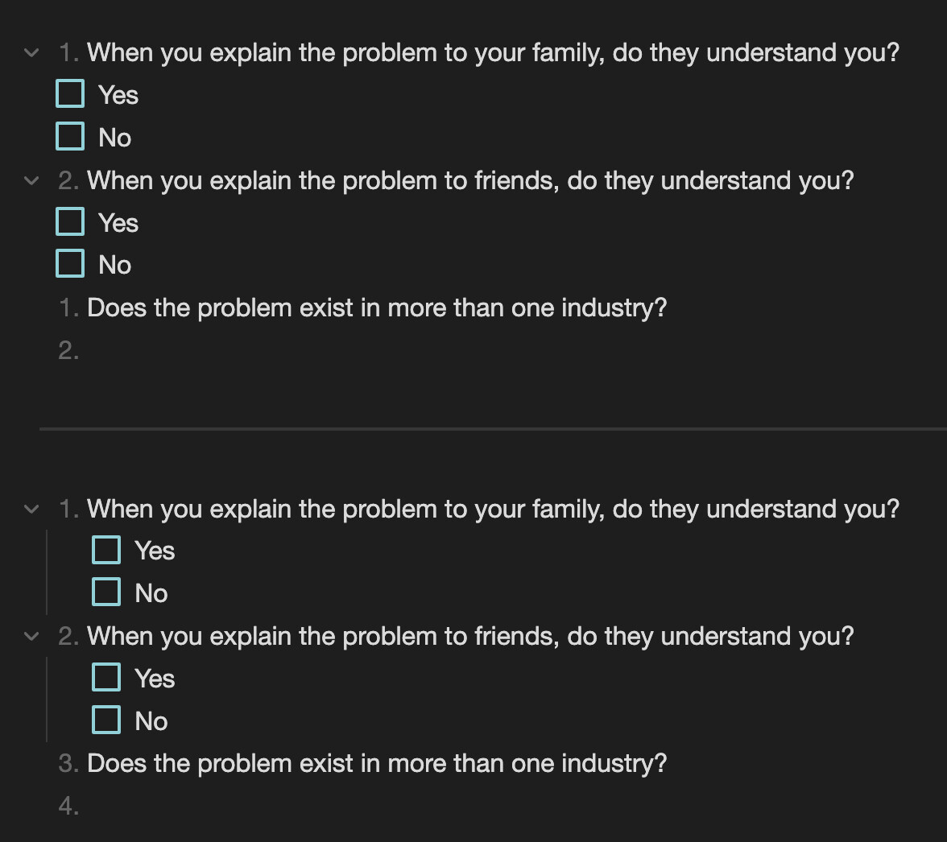The width and height of the screenshot is (947, 842).
Task: Collapse the family question in the lower list
Action: (x=31, y=509)
